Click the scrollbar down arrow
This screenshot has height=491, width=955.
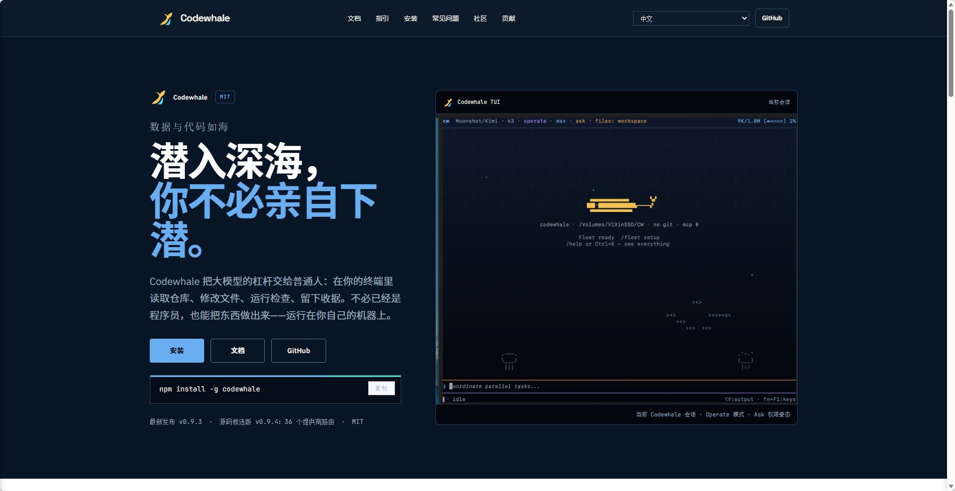[x=951, y=487]
